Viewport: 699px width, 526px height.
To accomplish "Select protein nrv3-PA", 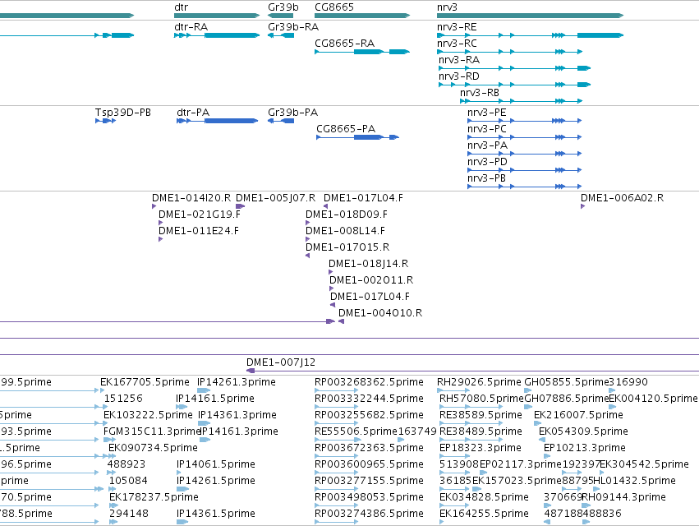I will [x=487, y=145].
